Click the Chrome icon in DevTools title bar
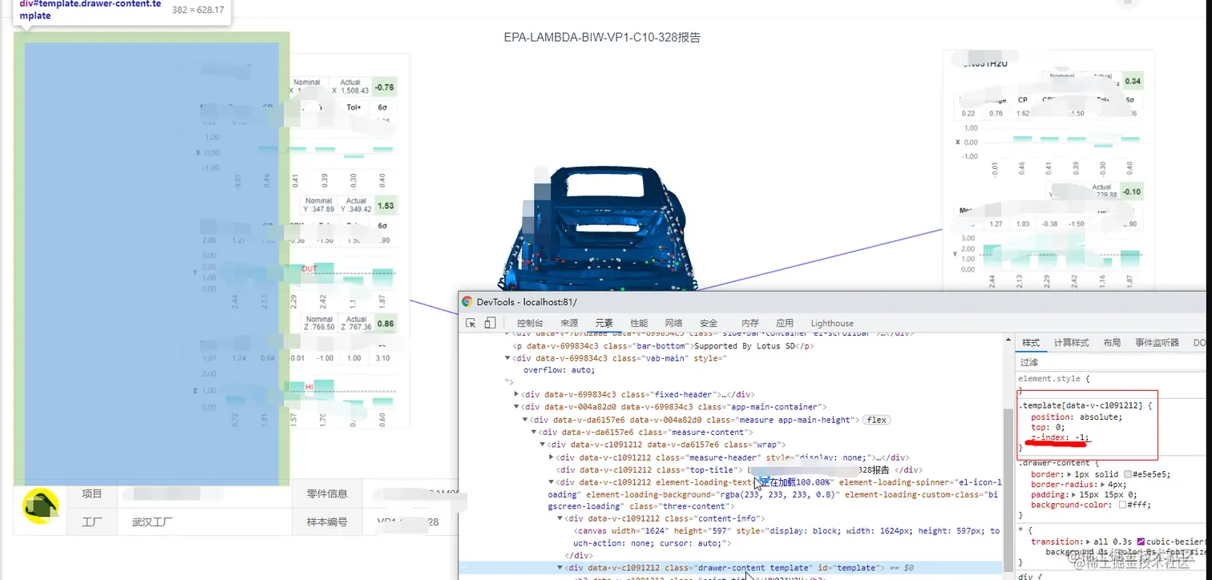The image size is (1212, 580). [x=467, y=302]
